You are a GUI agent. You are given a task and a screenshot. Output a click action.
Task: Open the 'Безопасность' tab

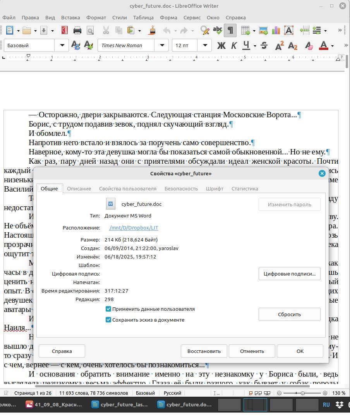pyautogui.click(x=181, y=189)
